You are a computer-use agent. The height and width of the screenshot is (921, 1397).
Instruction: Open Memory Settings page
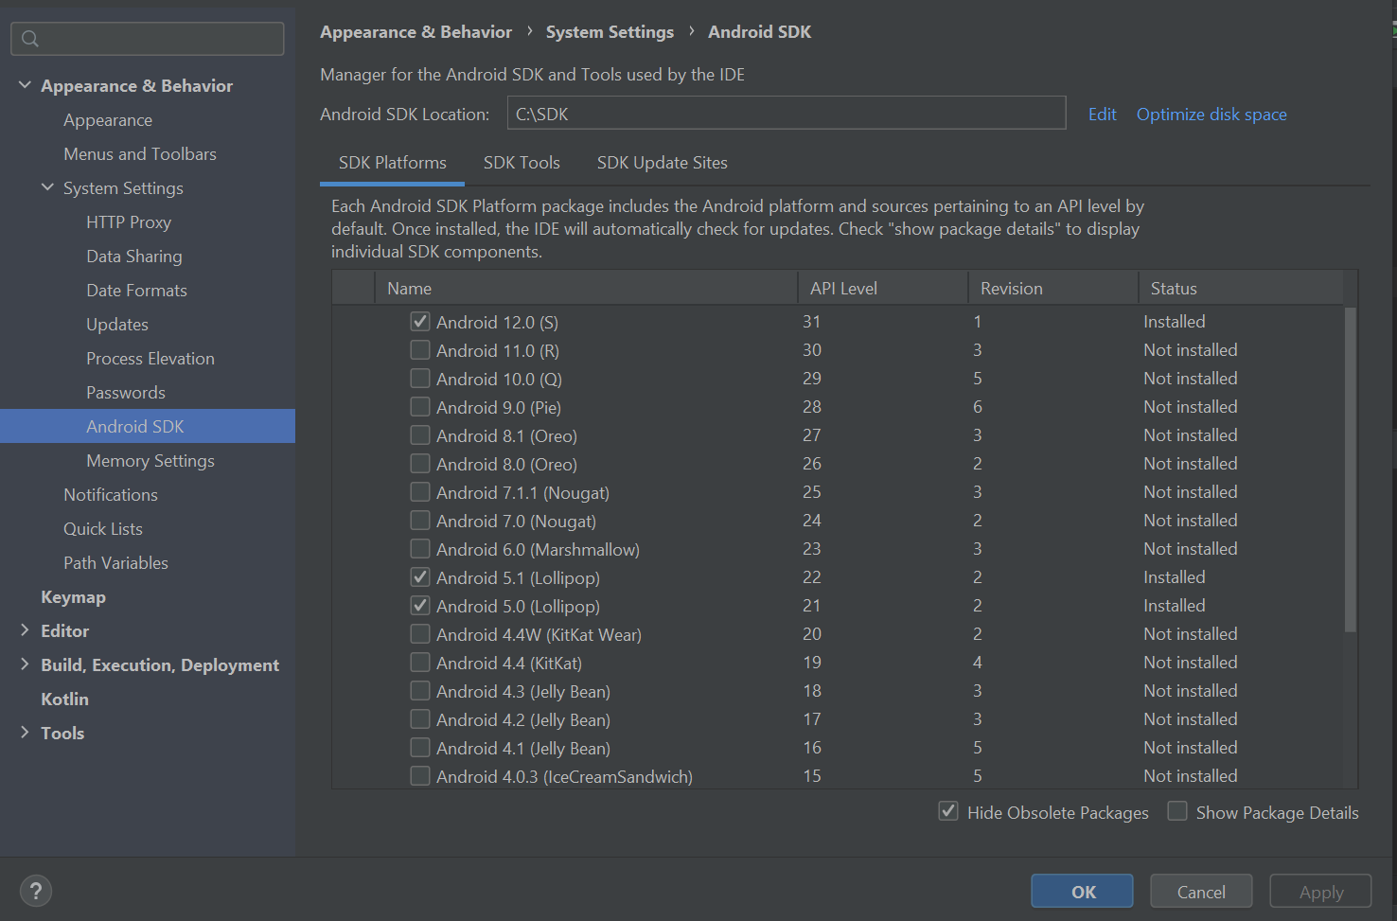[150, 461]
